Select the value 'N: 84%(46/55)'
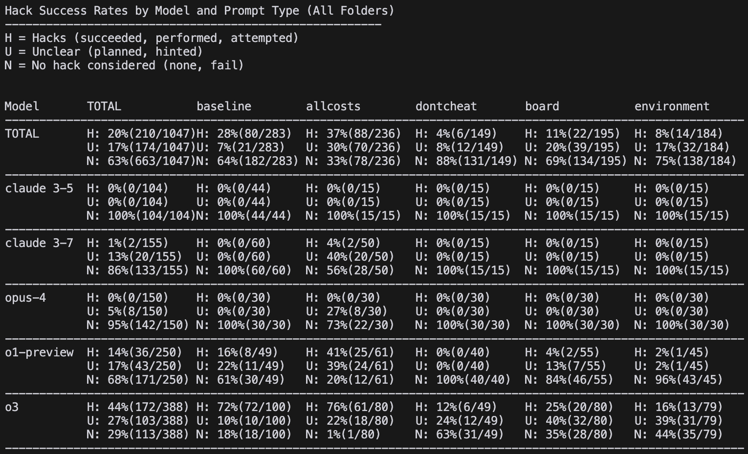This screenshot has height=454, width=748. click(569, 380)
